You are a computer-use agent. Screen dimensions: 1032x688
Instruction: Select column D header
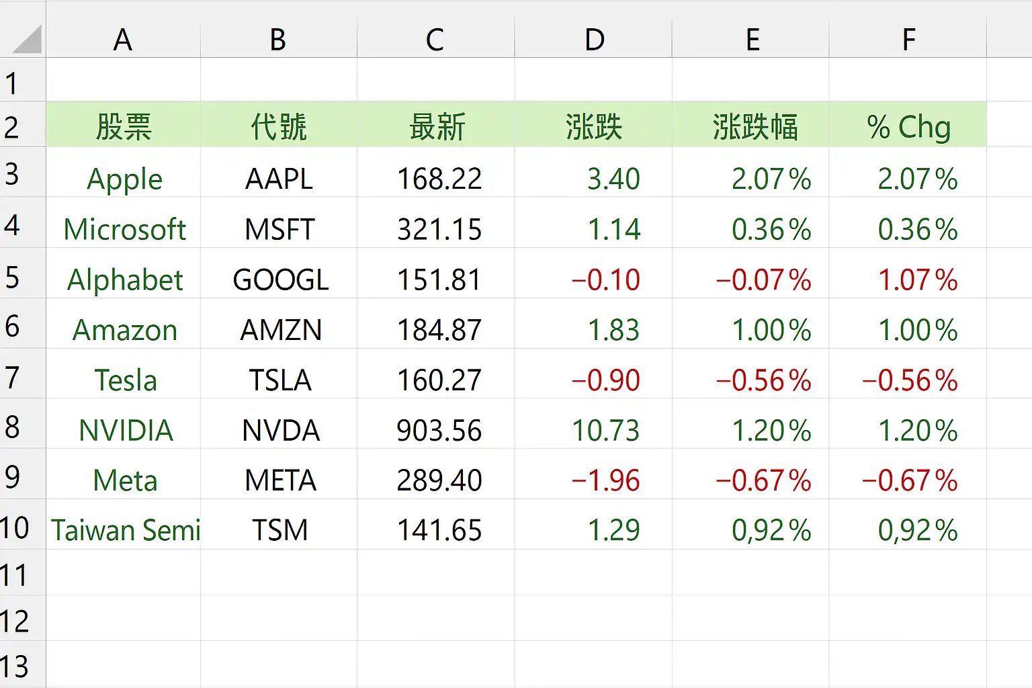click(x=593, y=40)
